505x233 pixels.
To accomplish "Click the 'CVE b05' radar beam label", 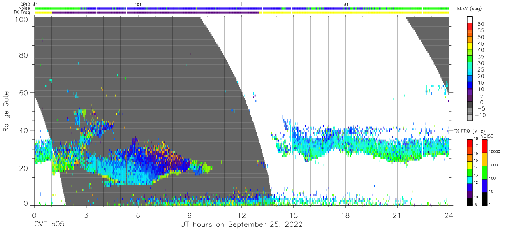I will pyautogui.click(x=49, y=224).
